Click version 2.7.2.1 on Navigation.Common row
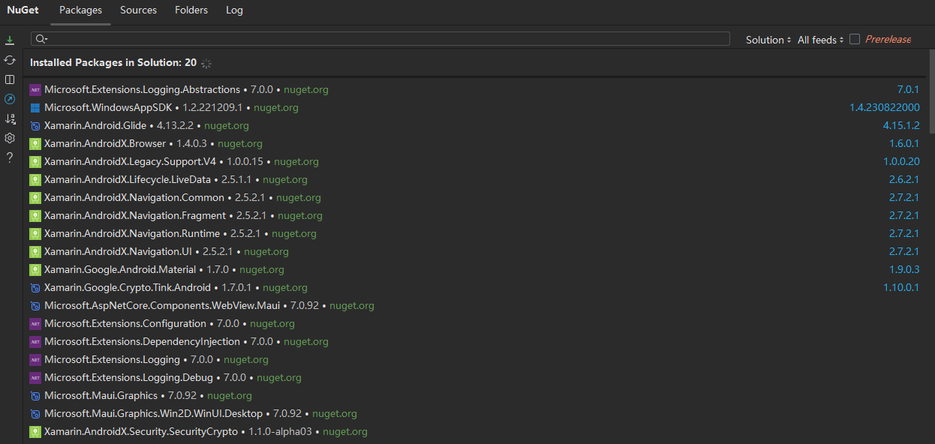Screen dimensions: 935x444 click(904, 197)
